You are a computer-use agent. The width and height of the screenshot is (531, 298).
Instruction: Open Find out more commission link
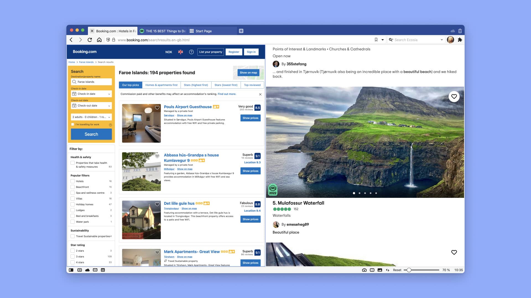(227, 94)
